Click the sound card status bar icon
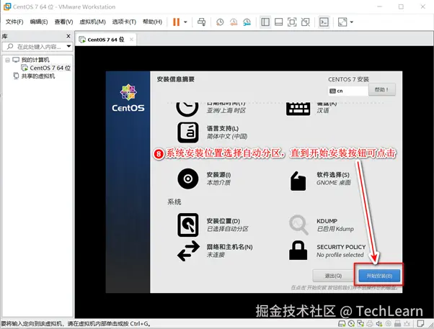Viewport: 434px width, 329px height. (x=379, y=323)
